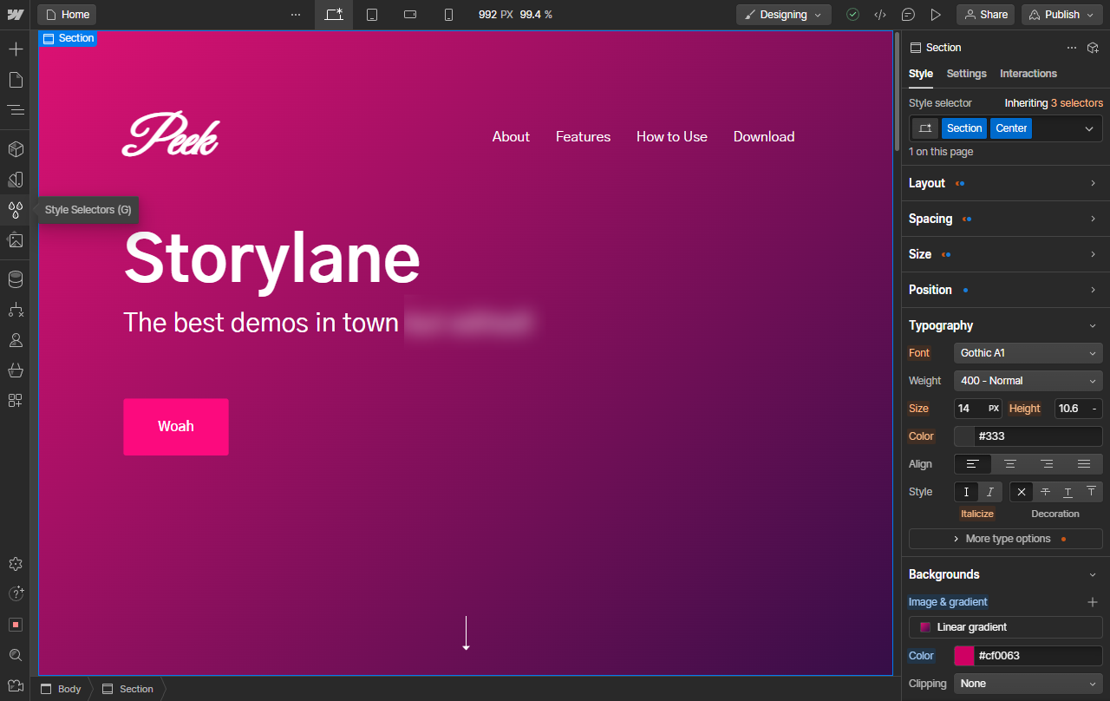This screenshot has height=701, width=1110.
Task: Click the Preview play icon
Action: point(936,15)
